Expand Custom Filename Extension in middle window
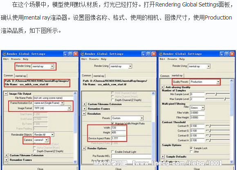This screenshot has height=170, width=237. coord(84,104)
